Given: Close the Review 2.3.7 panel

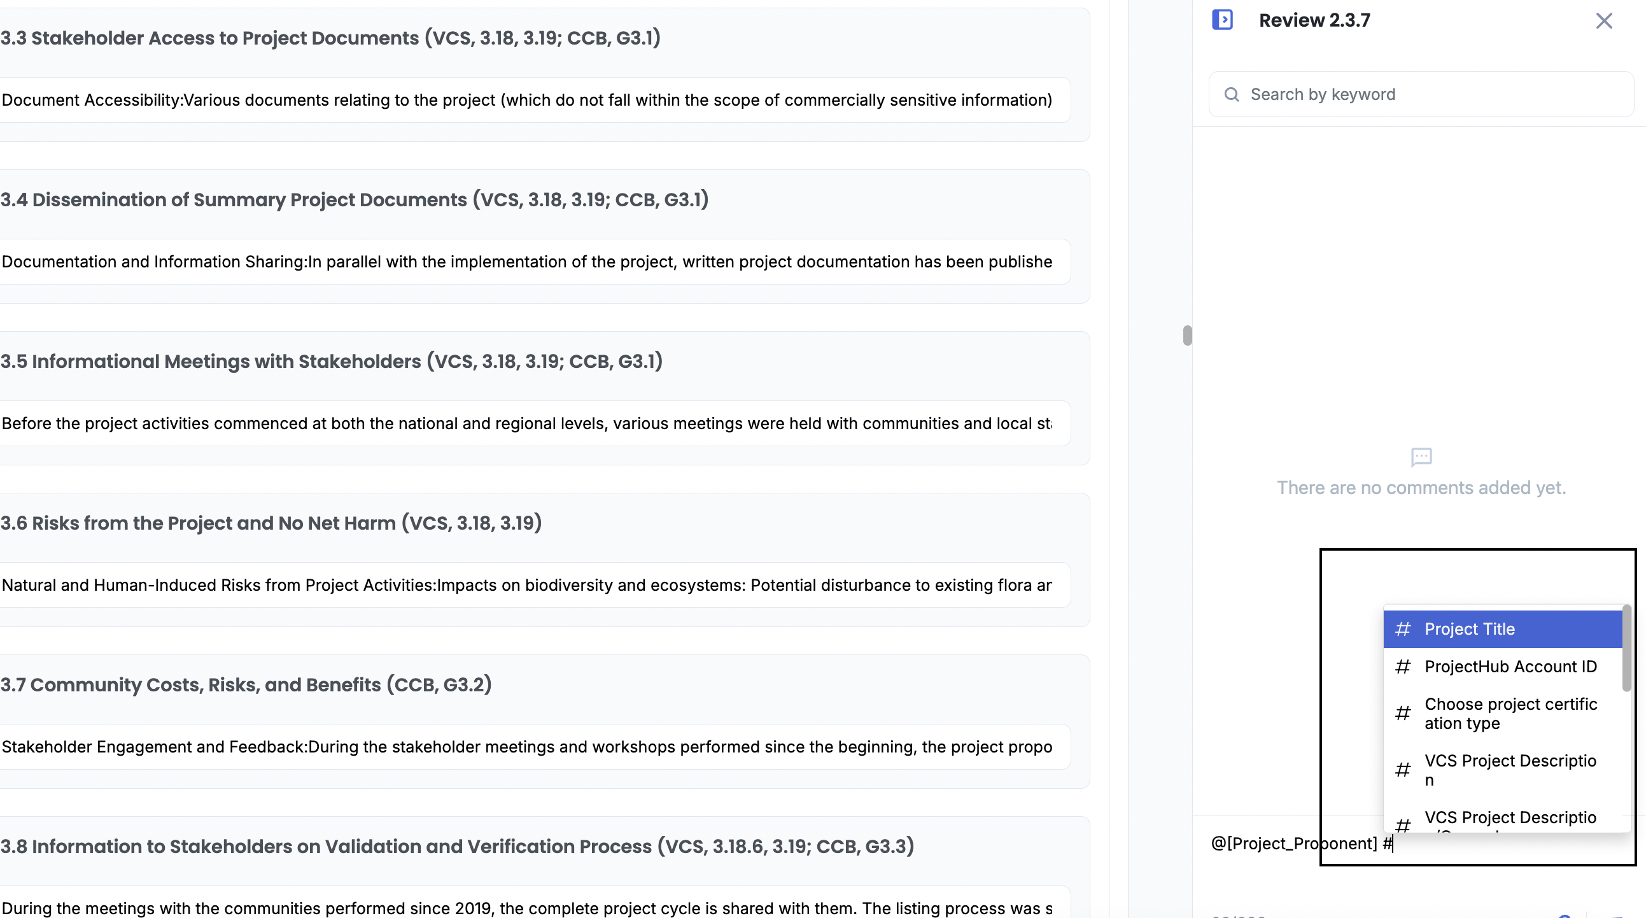Looking at the screenshot, I should [x=1603, y=21].
